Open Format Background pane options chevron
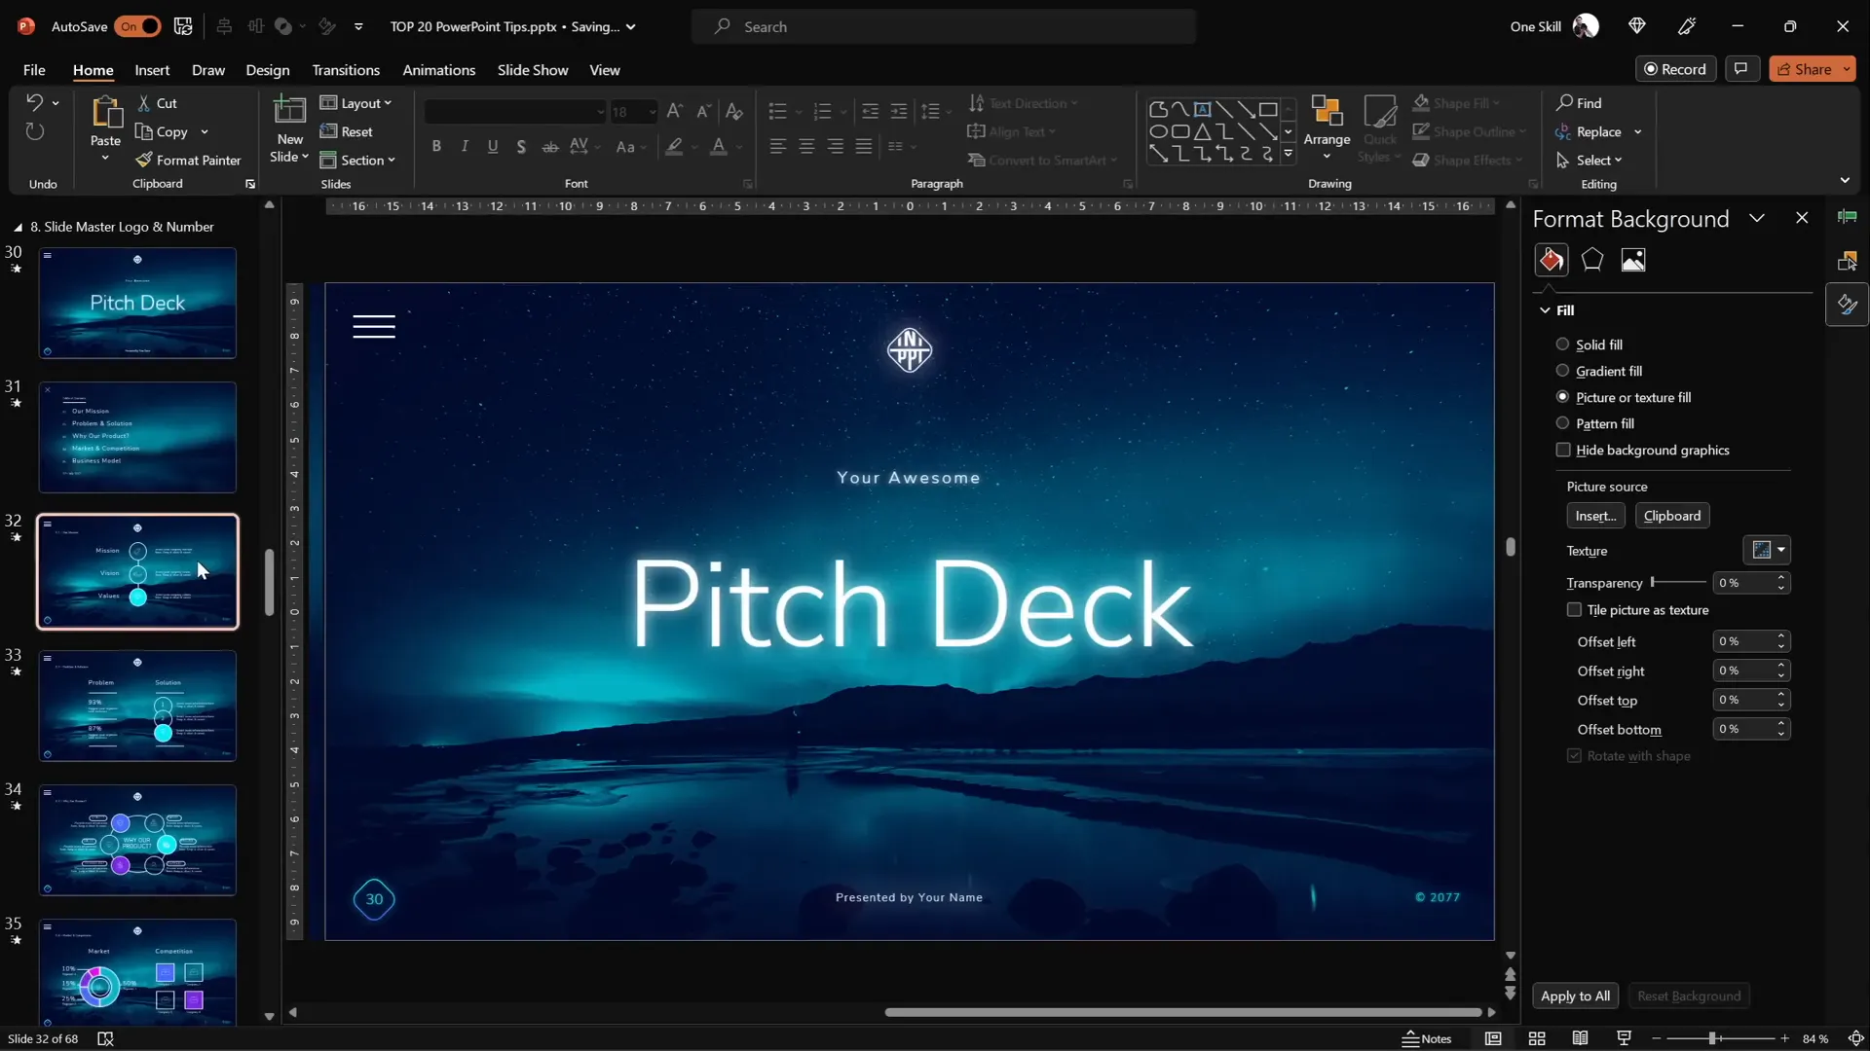 click(1756, 218)
